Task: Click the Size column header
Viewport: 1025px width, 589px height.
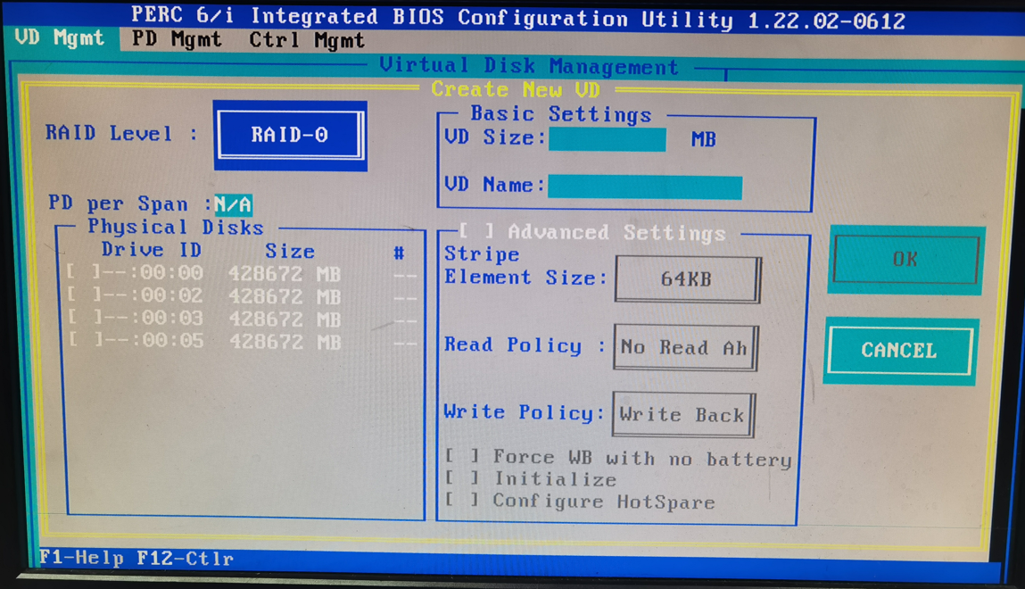Action: pyautogui.click(x=290, y=251)
